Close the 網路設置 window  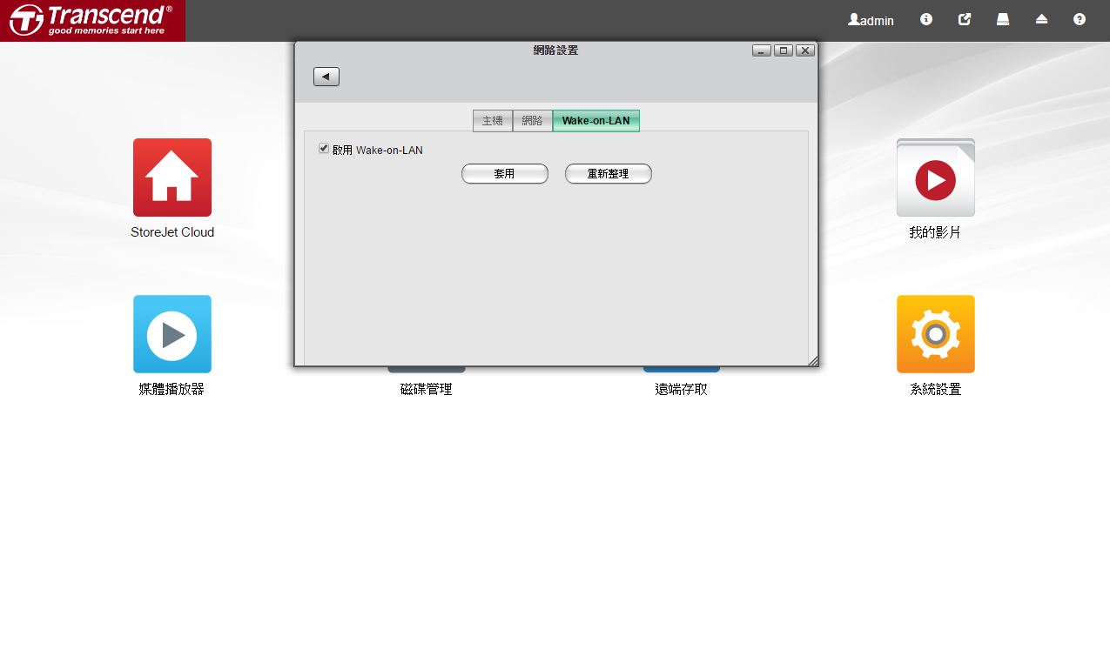tap(805, 50)
